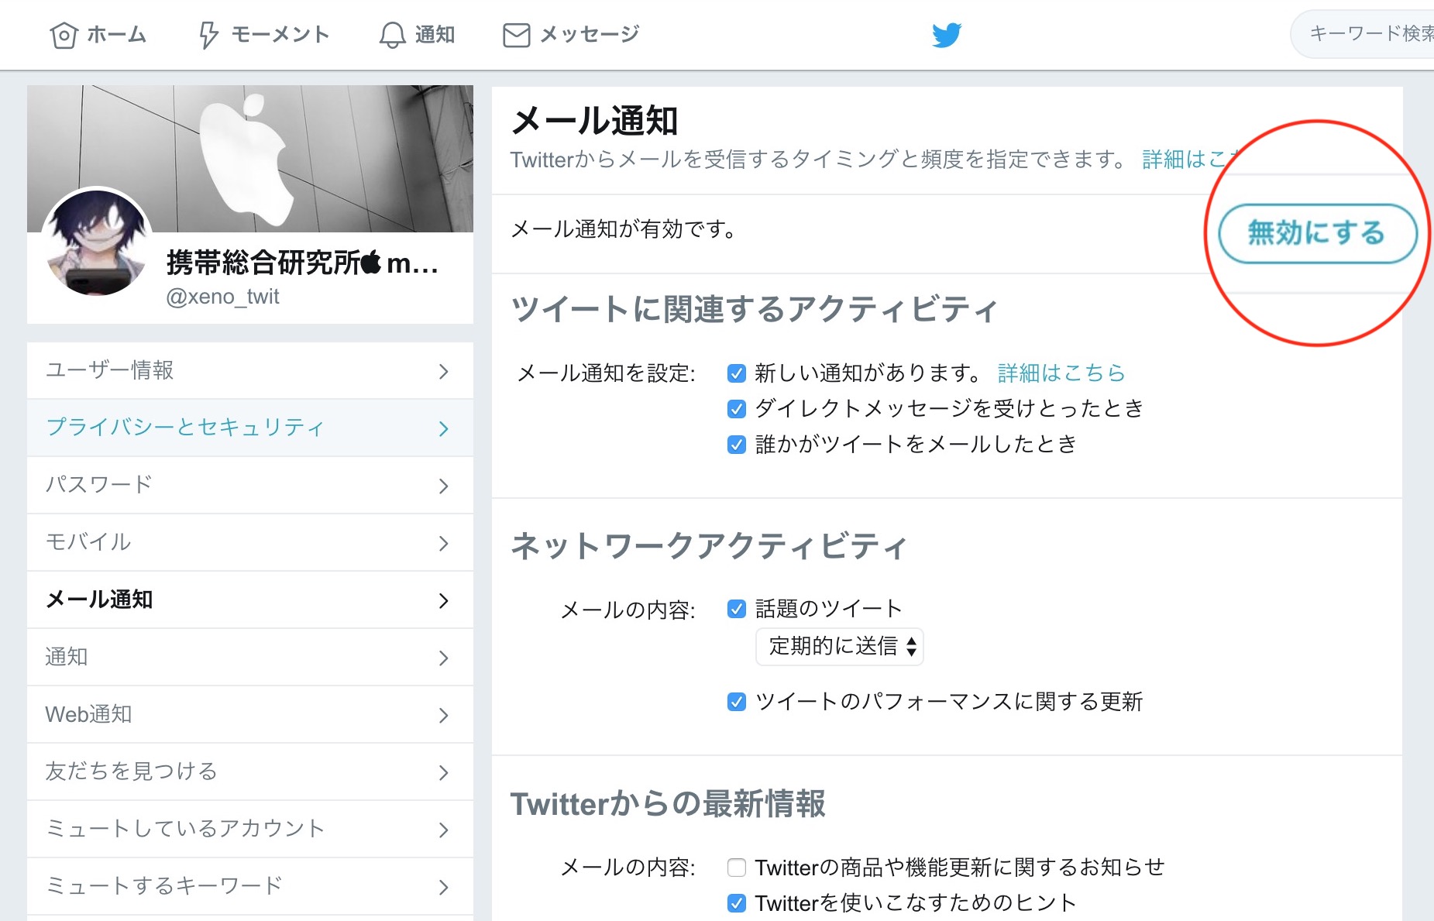Uncheck Twitterを使いこなすためのヒント checkbox

[737, 903]
